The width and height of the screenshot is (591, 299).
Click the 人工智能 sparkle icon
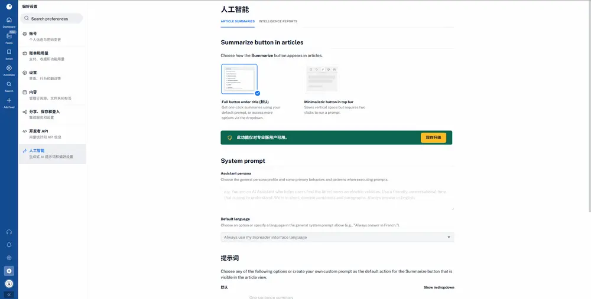(24, 151)
